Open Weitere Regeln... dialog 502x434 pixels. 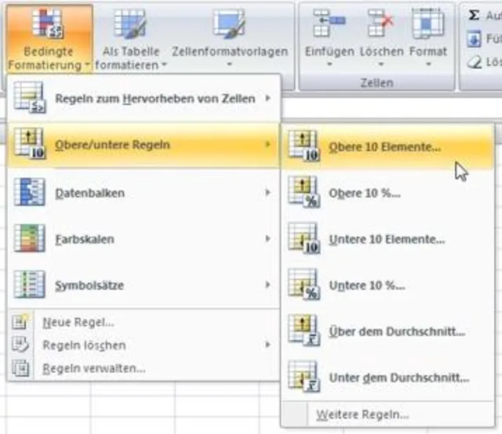(x=388, y=414)
